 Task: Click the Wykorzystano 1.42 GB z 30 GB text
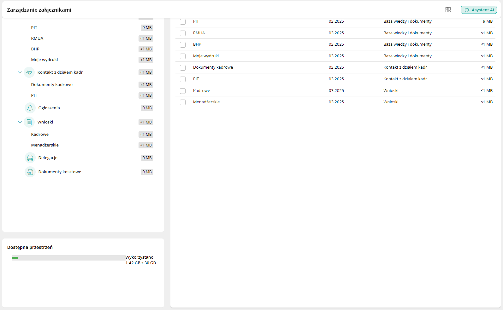(140, 260)
